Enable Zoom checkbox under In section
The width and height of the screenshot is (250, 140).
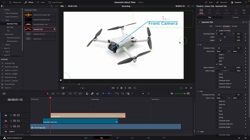tap(217, 74)
